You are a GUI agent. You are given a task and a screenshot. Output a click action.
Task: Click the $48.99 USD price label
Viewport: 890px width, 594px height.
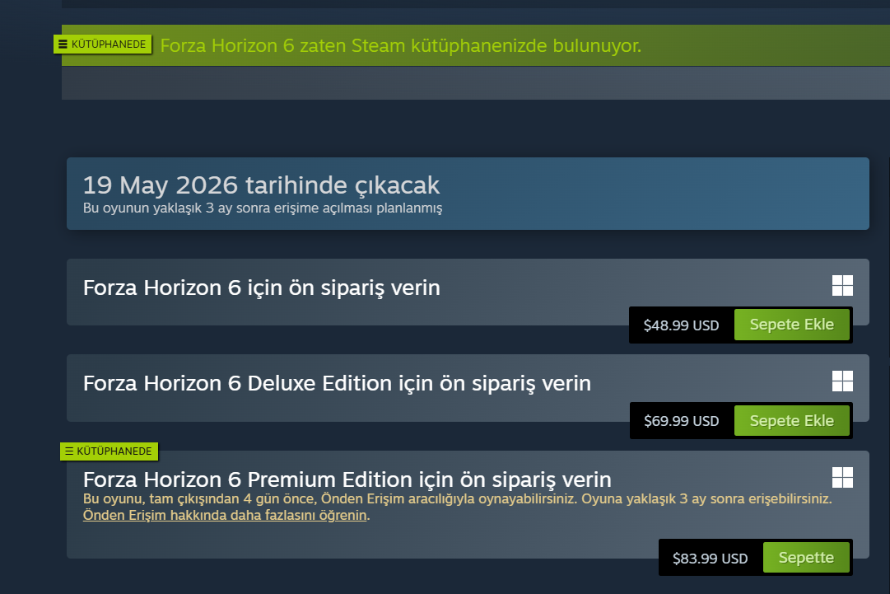coord(681,325)
